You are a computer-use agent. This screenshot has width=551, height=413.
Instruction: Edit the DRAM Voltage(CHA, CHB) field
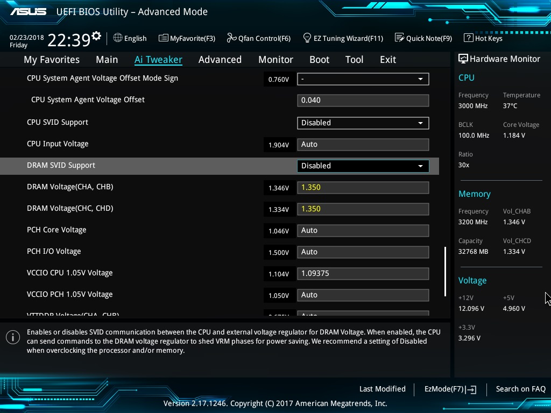pos(363,188)
